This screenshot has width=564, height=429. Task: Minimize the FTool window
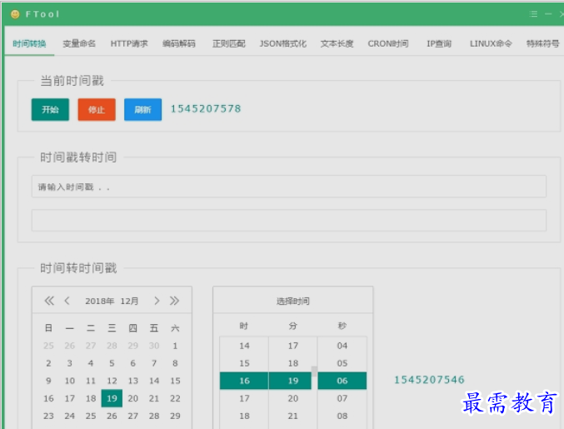[x=548, y=14]
